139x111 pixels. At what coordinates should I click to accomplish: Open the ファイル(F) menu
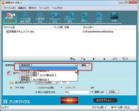[9, 8]
